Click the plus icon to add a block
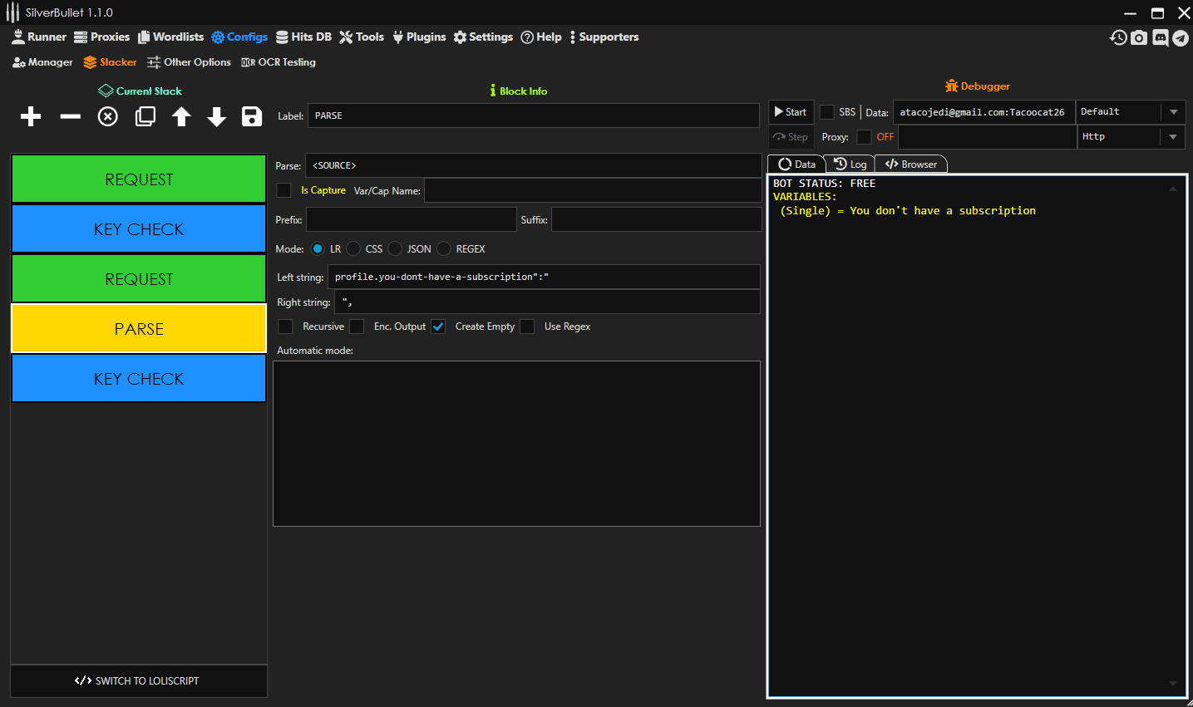Viewport: 1193px width, 707px height. pyautogui.click(x=31, y=116)
